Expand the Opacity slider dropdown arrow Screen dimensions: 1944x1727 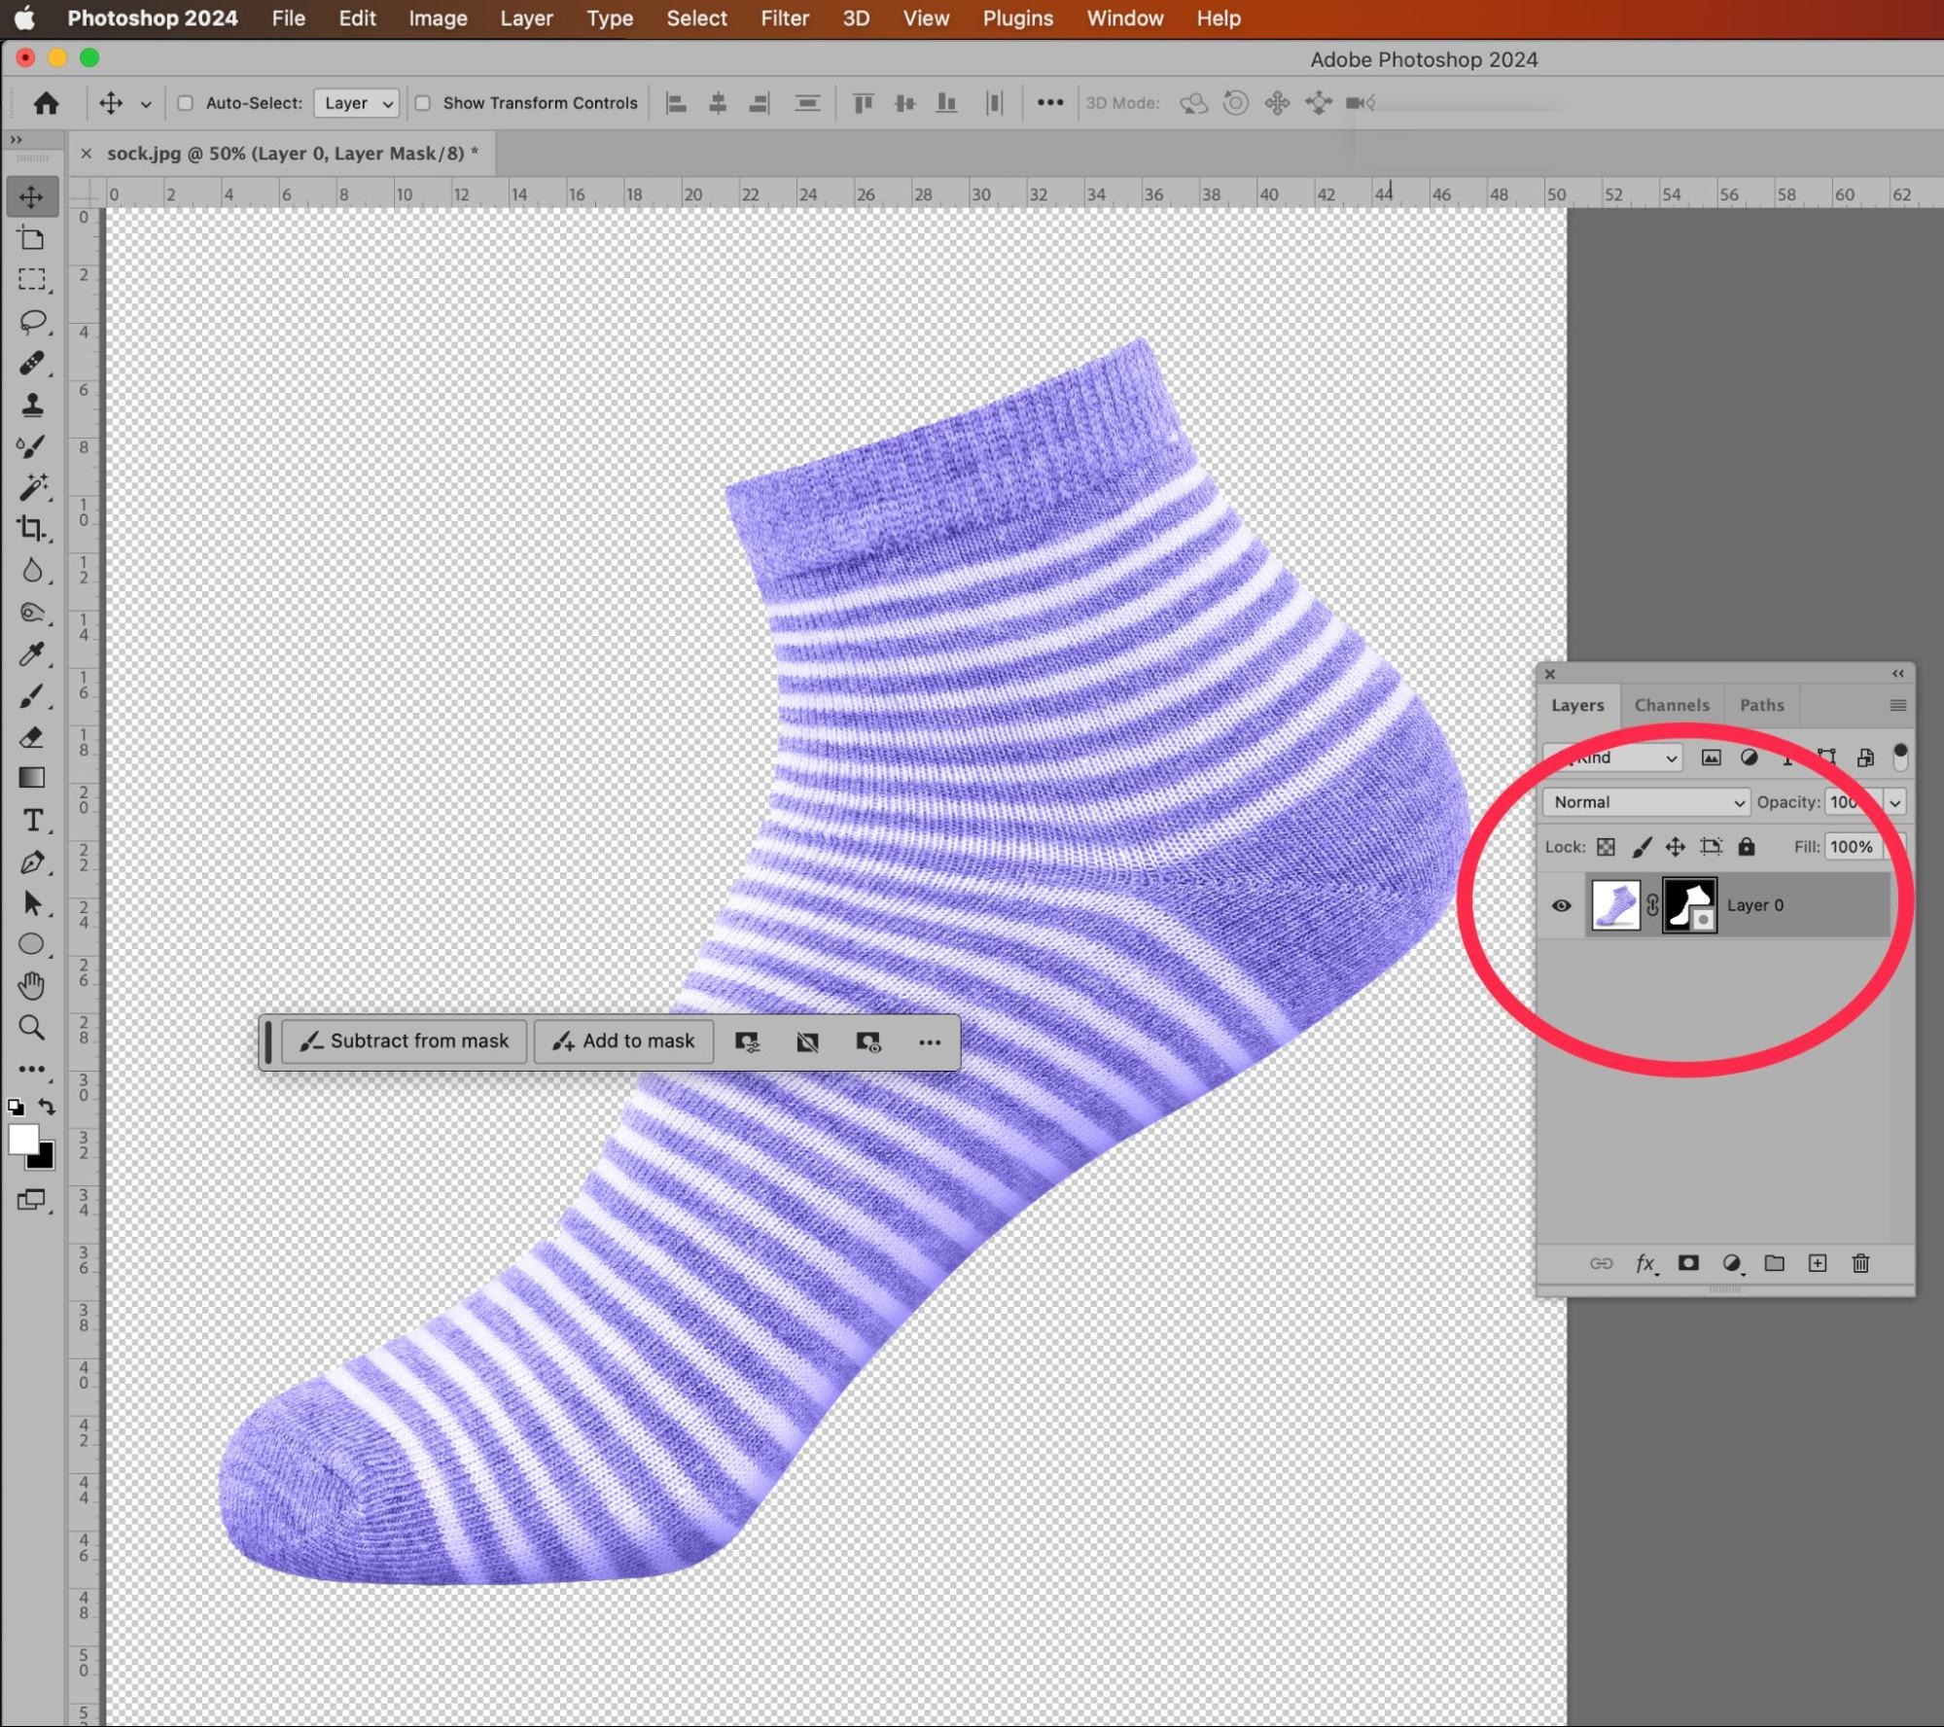pyautogui.click(x=1894, y=803)
